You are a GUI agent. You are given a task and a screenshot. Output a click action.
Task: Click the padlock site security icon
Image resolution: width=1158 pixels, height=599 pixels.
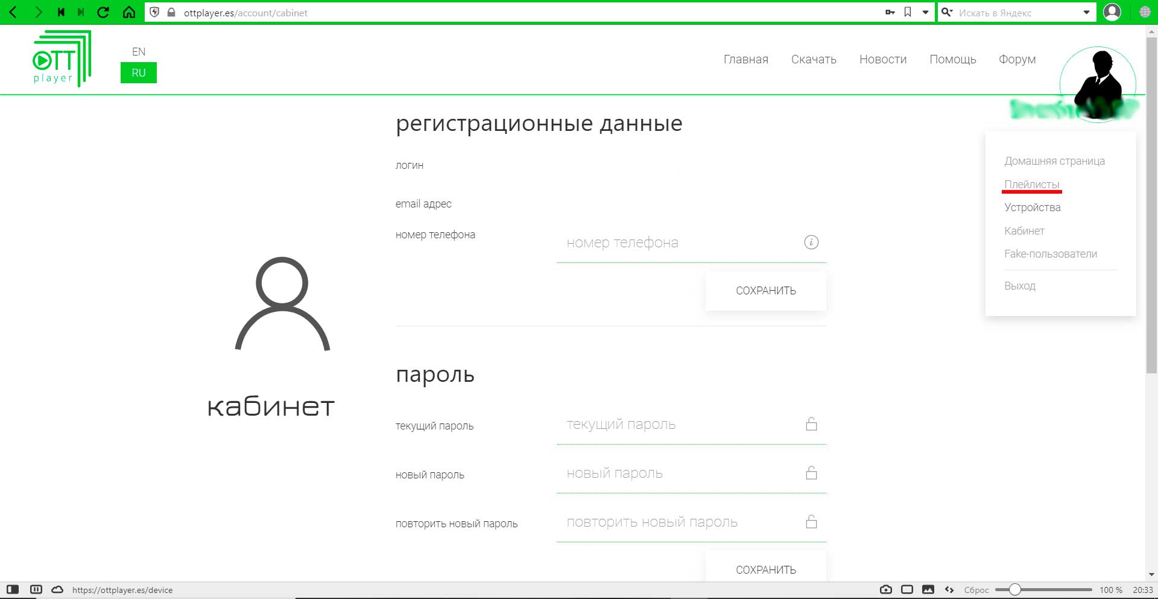171,12
